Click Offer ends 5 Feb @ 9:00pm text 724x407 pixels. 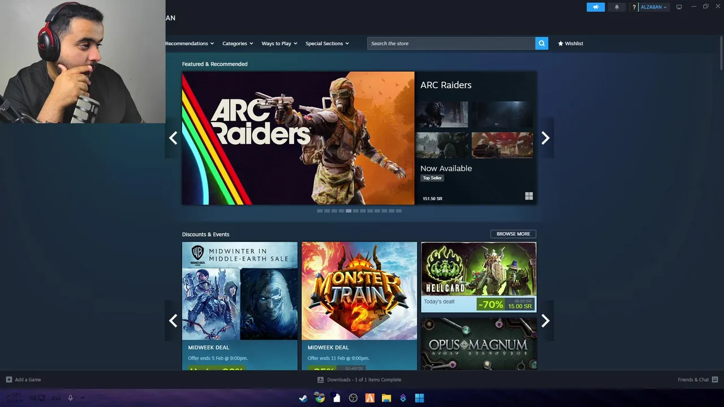pos(218,358)
